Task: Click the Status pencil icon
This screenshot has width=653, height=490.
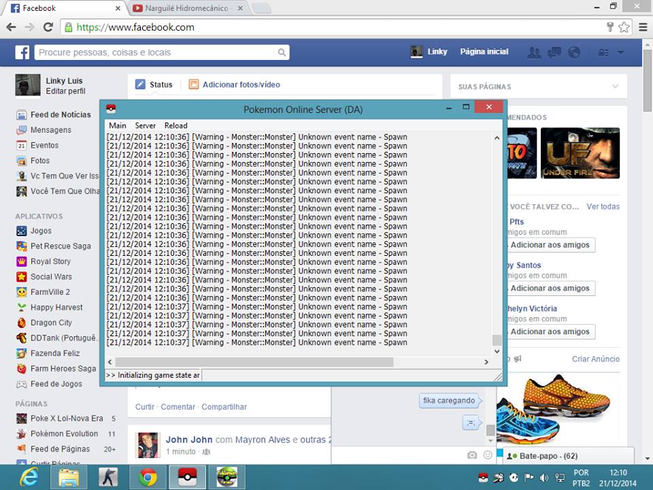Action: click(x=140, y=84)
